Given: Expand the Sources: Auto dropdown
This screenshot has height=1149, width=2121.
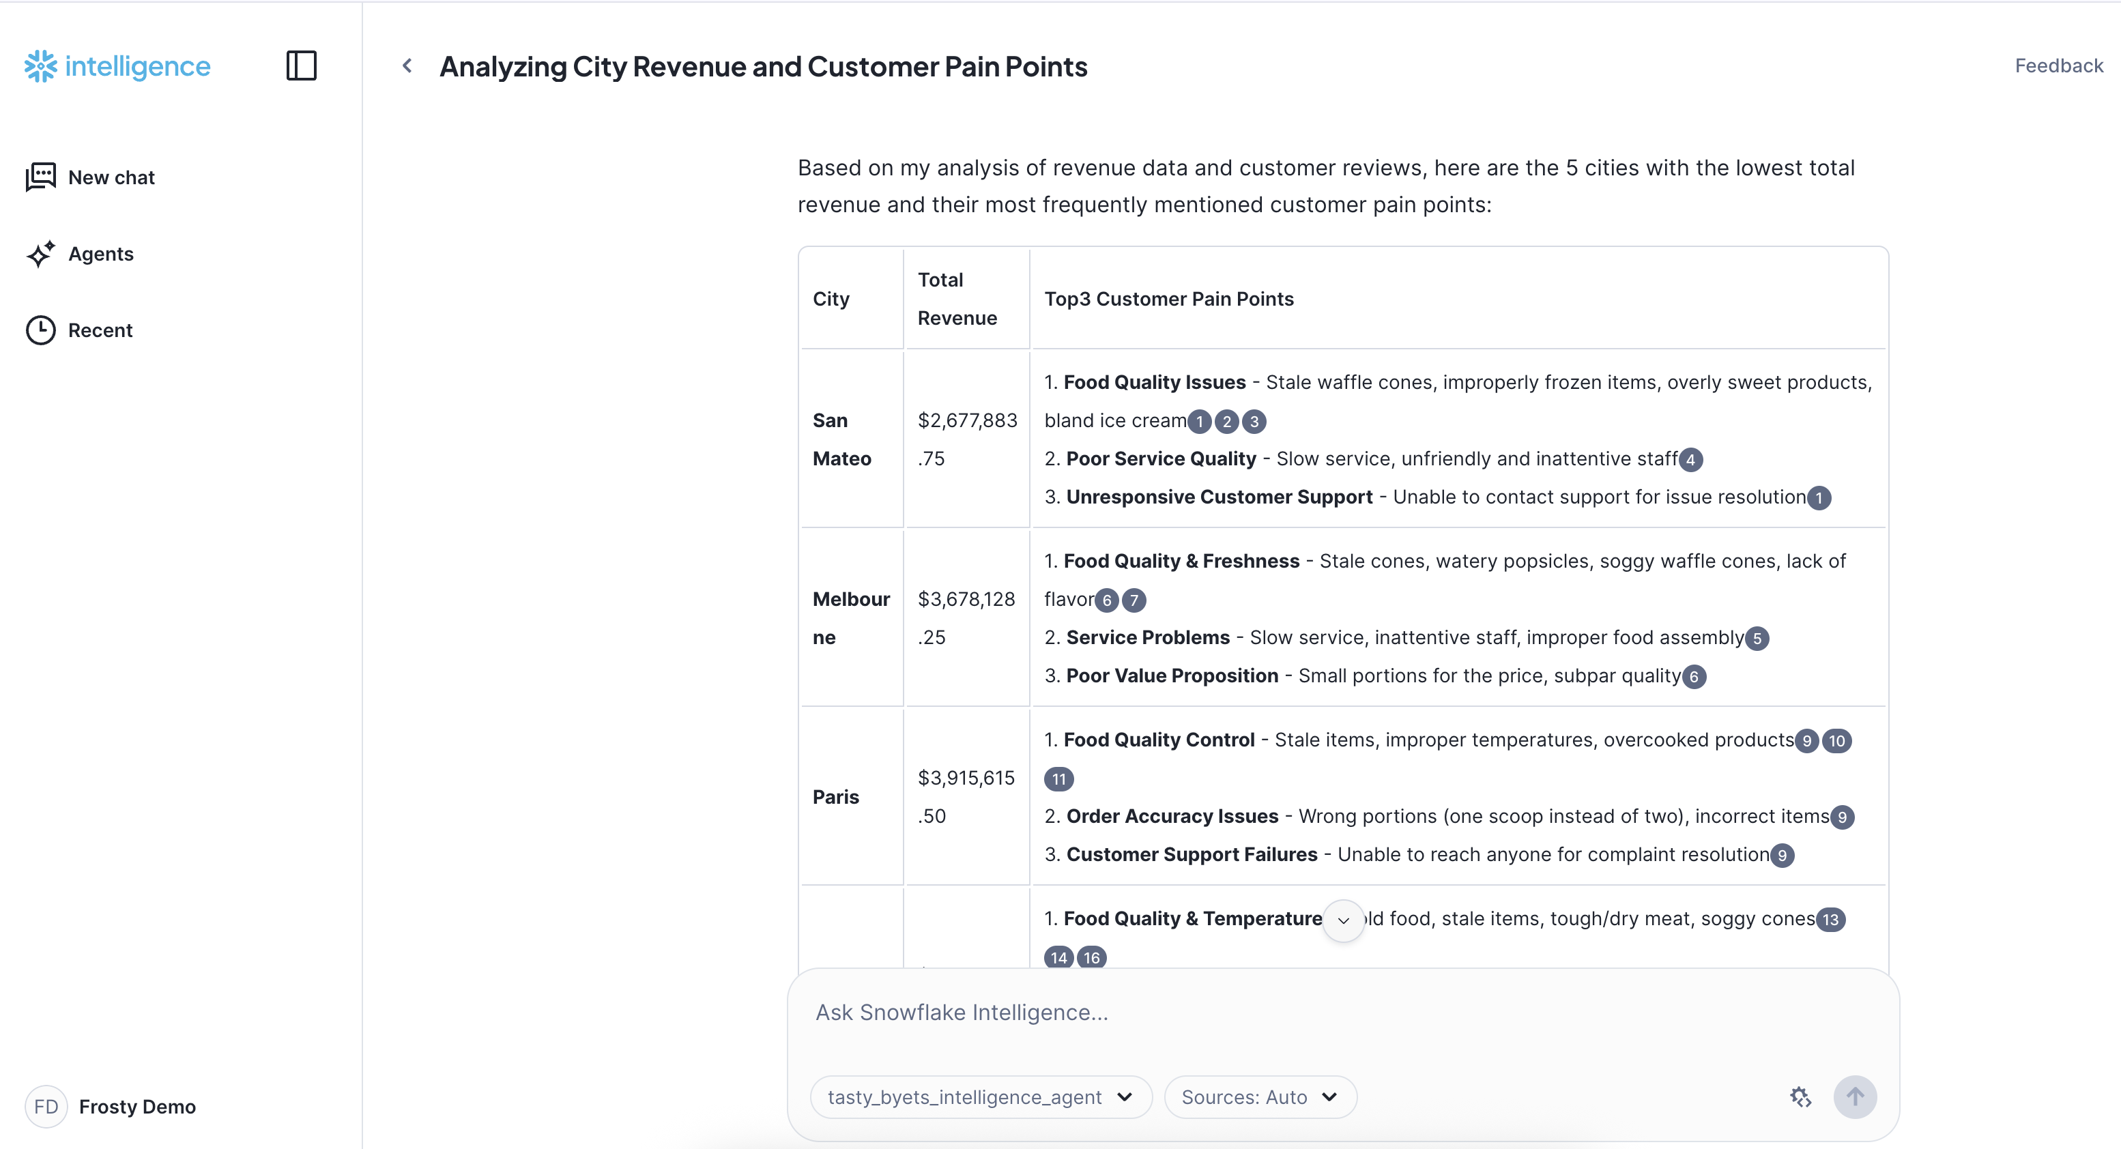Looking at the screenshot, I should click(1259, 1097).
